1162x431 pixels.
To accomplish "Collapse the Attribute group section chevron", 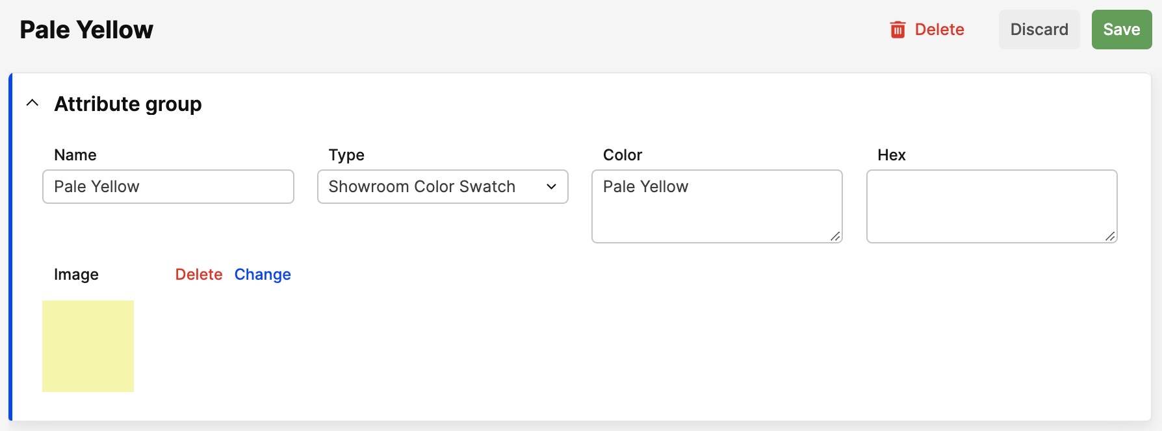I will 32,103.
